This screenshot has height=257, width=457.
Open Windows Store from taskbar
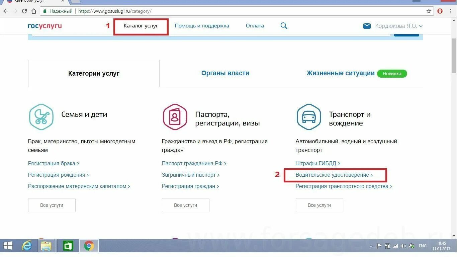pyautogui.click(x=68, y=246)
